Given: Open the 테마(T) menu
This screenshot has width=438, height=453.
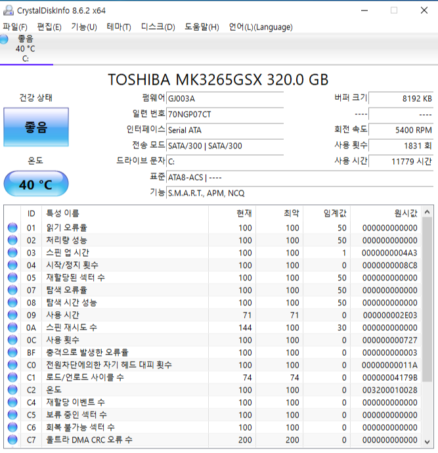Looking at the screenshot, I should click(119, 27).
